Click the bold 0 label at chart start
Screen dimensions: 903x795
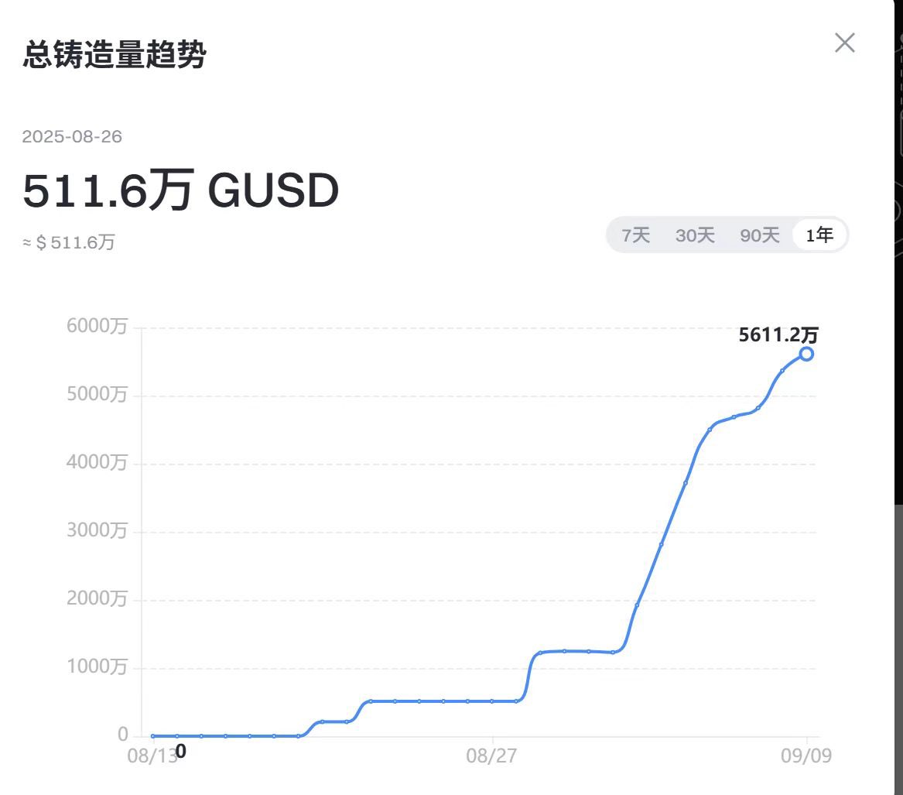(180, 752)
